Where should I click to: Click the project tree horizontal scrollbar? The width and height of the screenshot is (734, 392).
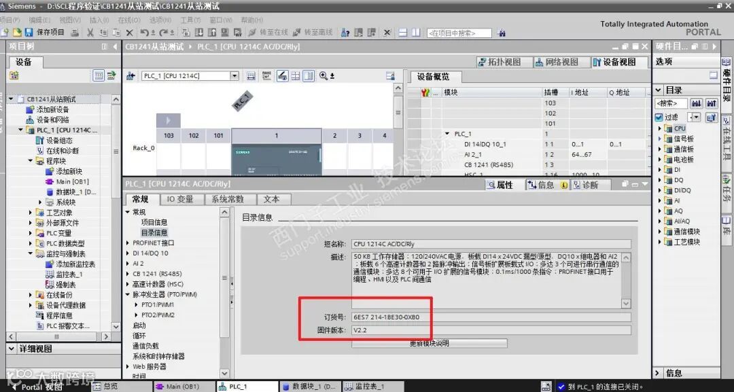(56, 336)
